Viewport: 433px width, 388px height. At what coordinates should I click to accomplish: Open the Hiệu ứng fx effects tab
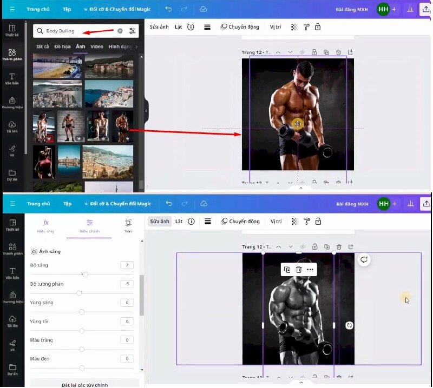(46, 225)
